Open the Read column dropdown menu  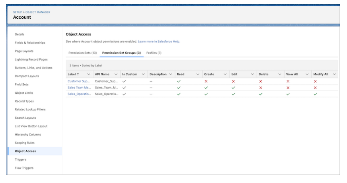[x=198, y=74]
